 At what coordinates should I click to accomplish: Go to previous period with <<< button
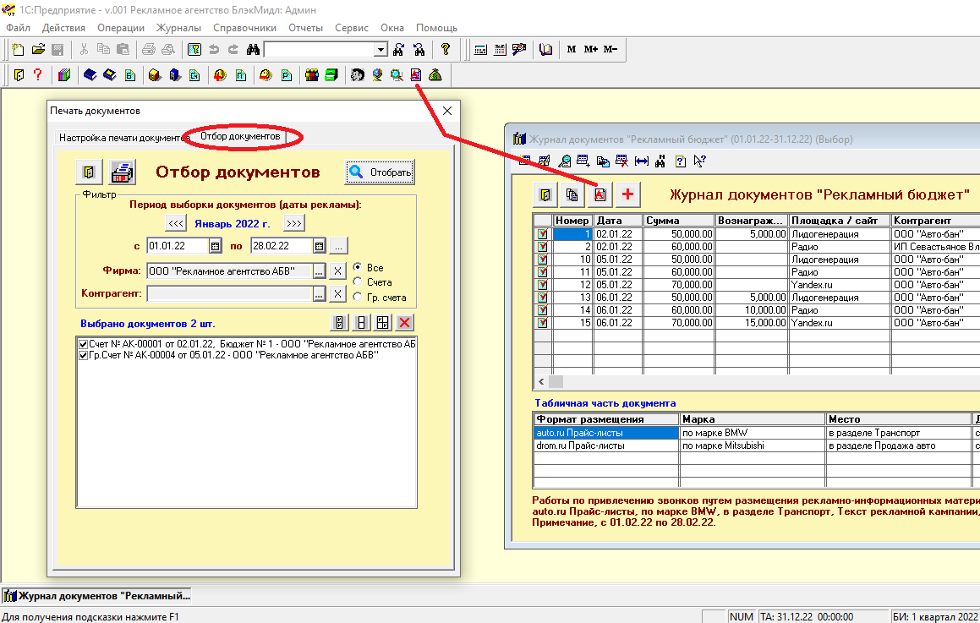pos(176,223)
